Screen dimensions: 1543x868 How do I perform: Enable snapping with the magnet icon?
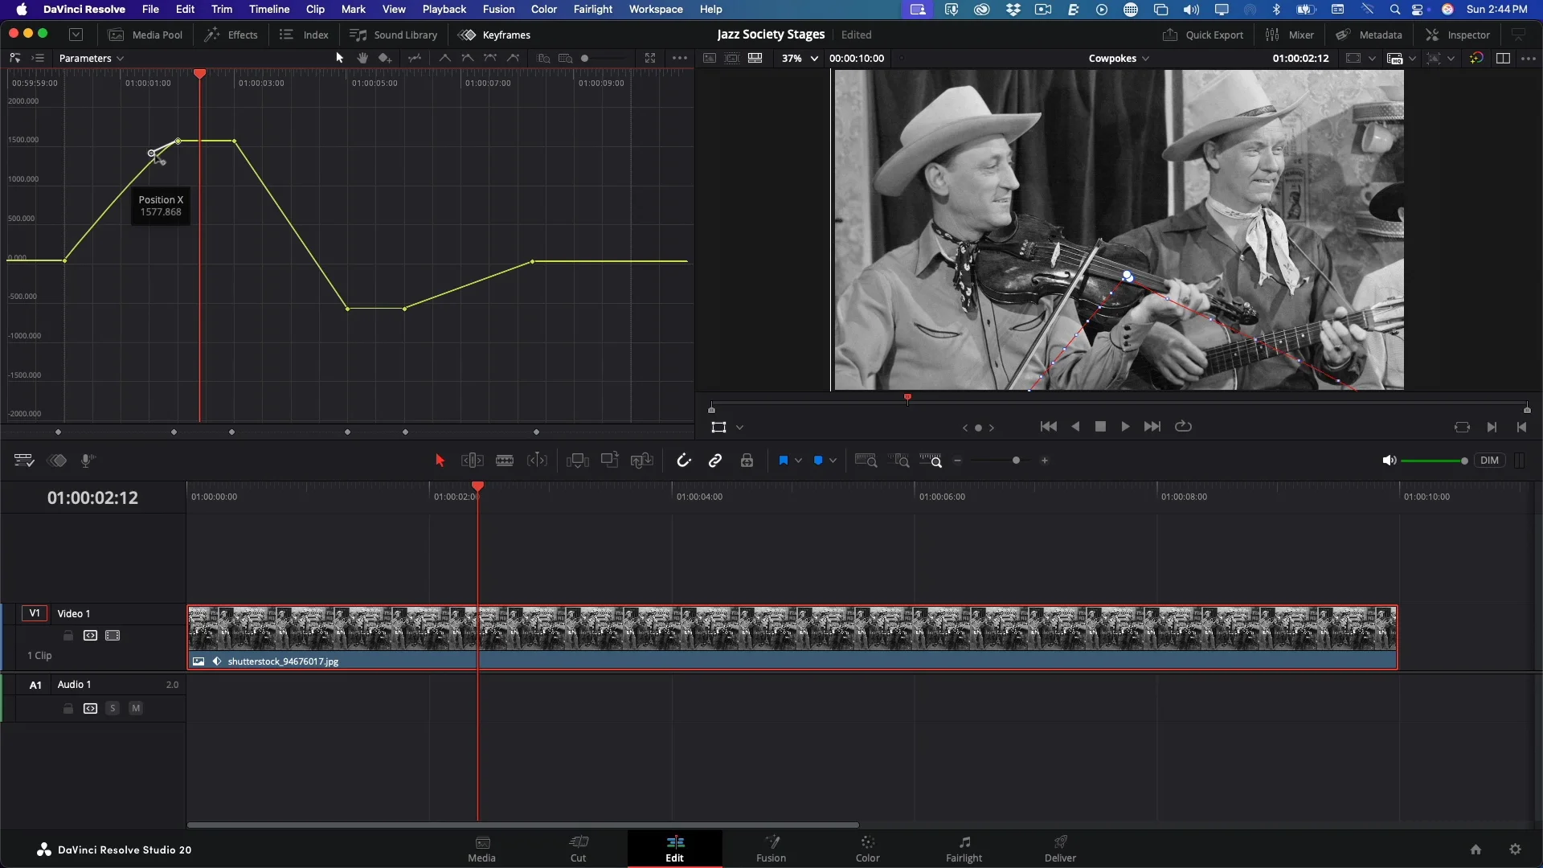click(684, 461)
